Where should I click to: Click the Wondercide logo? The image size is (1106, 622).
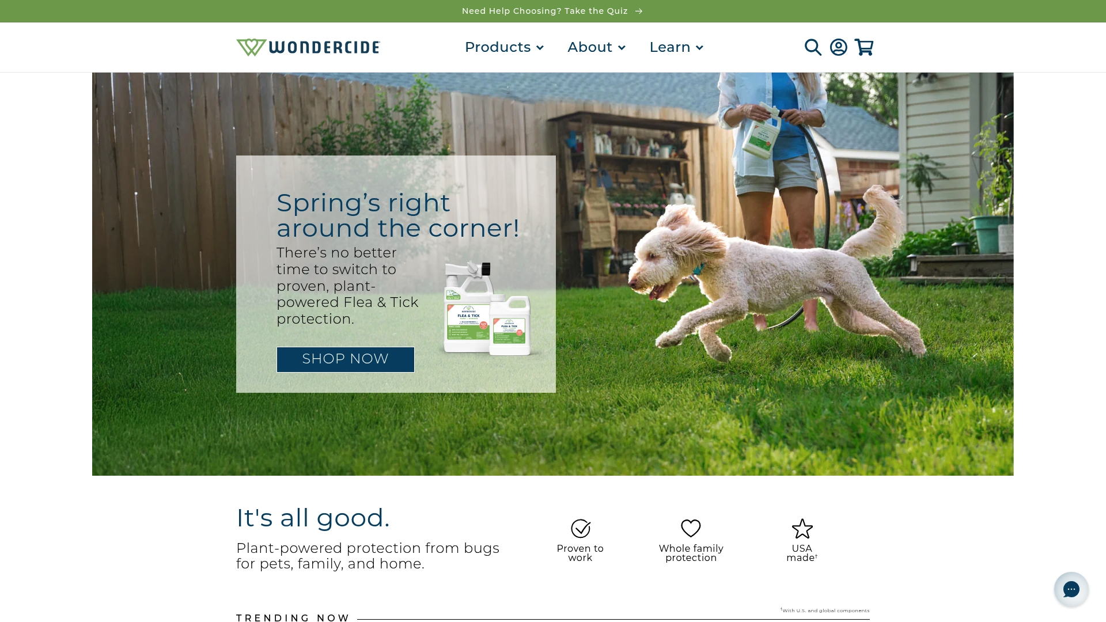pyautogui.click(x=308, y=47)
